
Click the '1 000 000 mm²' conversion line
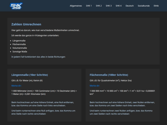click(x=122, y=93)
